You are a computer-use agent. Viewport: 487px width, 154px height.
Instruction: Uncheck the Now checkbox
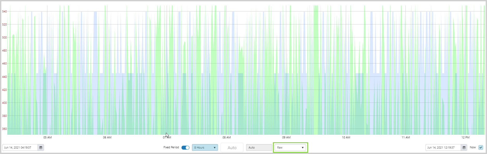(x=481, y=147)
